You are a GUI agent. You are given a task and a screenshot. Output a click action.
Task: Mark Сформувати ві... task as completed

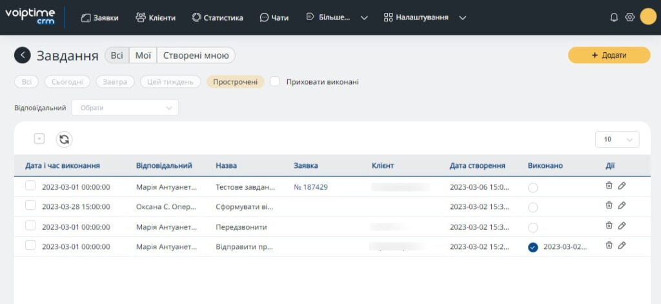(533, 207)
